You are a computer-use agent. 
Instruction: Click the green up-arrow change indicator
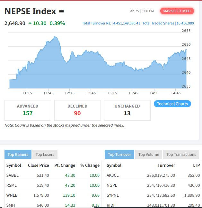[30, 24]
